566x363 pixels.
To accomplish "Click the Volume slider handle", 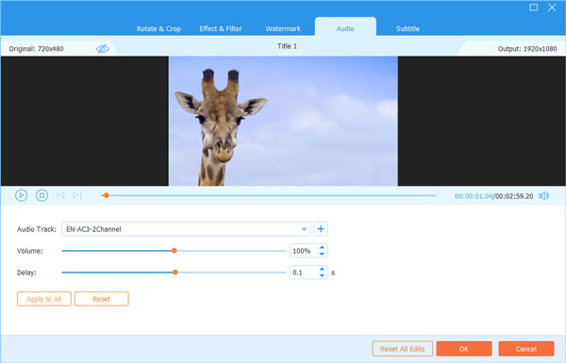I will coord(174,251).
